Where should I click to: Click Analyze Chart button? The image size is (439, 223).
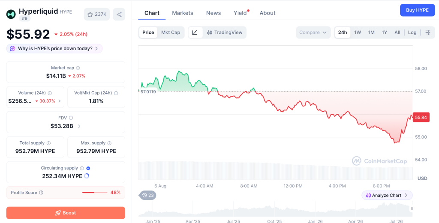coord(387,195)
